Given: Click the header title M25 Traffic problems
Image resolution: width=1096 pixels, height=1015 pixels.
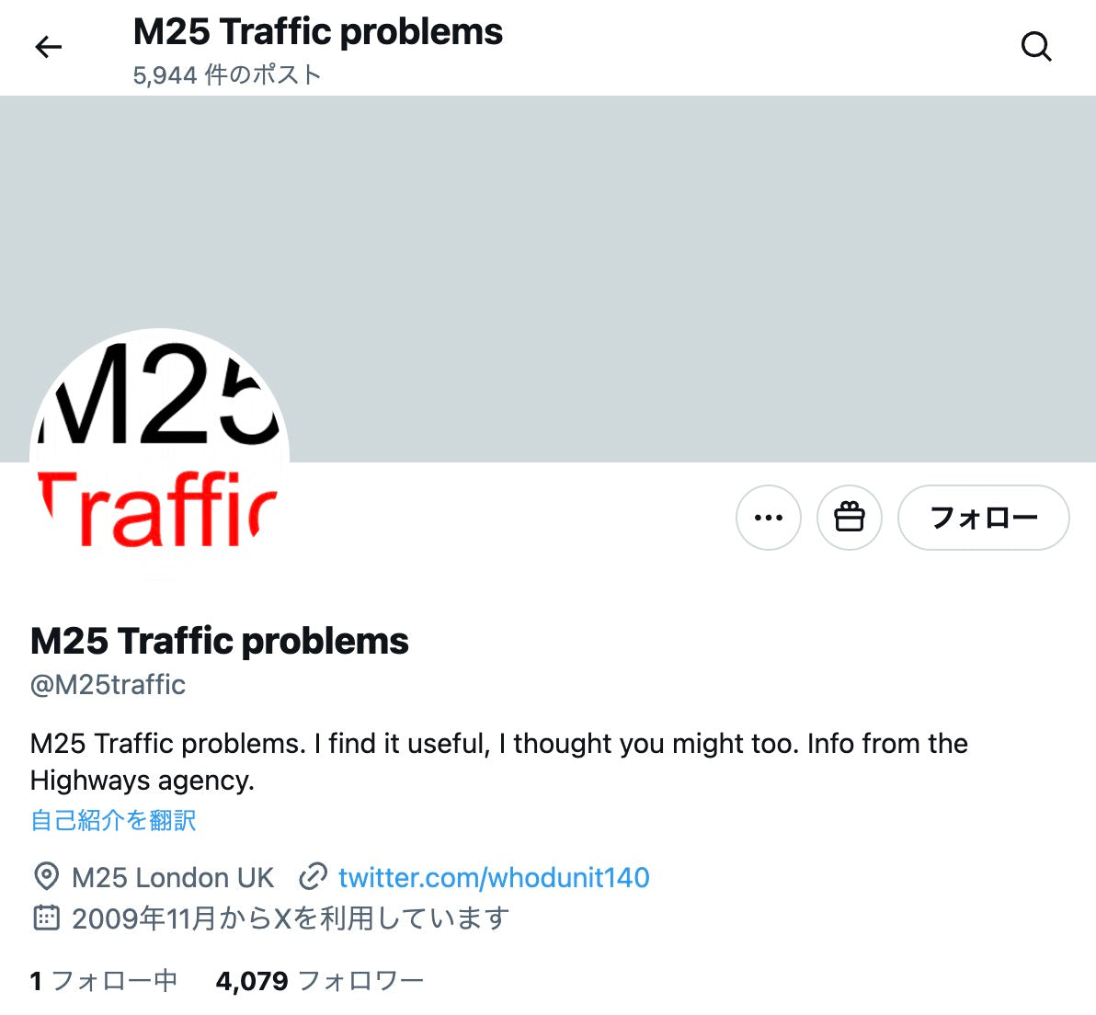Looking at the screenshot, I should 318,32.
